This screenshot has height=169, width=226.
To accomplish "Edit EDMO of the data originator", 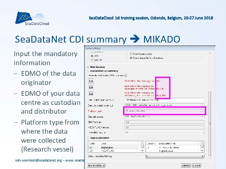I will (x=91, y=81).
